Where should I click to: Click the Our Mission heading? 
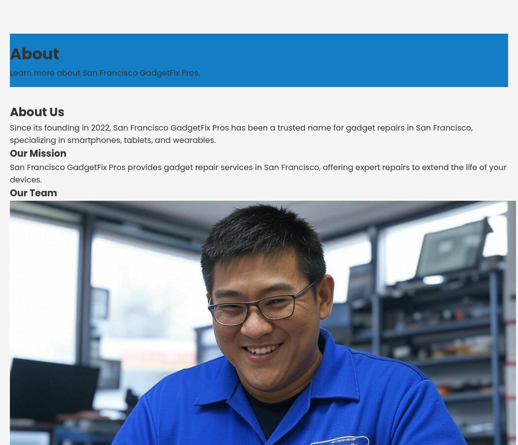point(38,153)
